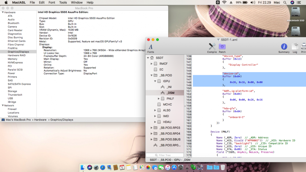
Task: Open Notes from the Dock
Action: (x=129, y=167)
